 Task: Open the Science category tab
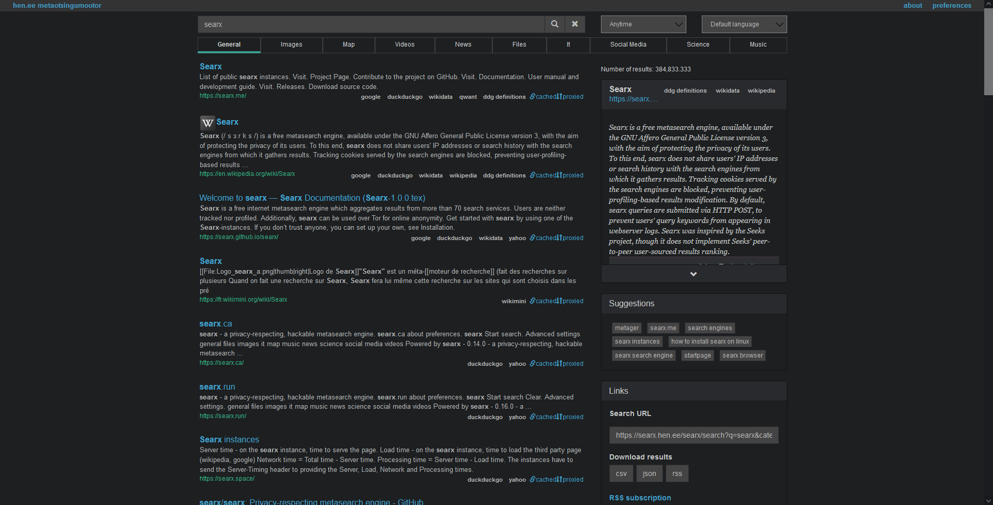pyautogui.click(x=698, y=45)
